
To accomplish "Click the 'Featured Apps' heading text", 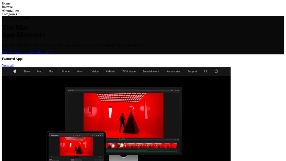I will tap(13, 59).
